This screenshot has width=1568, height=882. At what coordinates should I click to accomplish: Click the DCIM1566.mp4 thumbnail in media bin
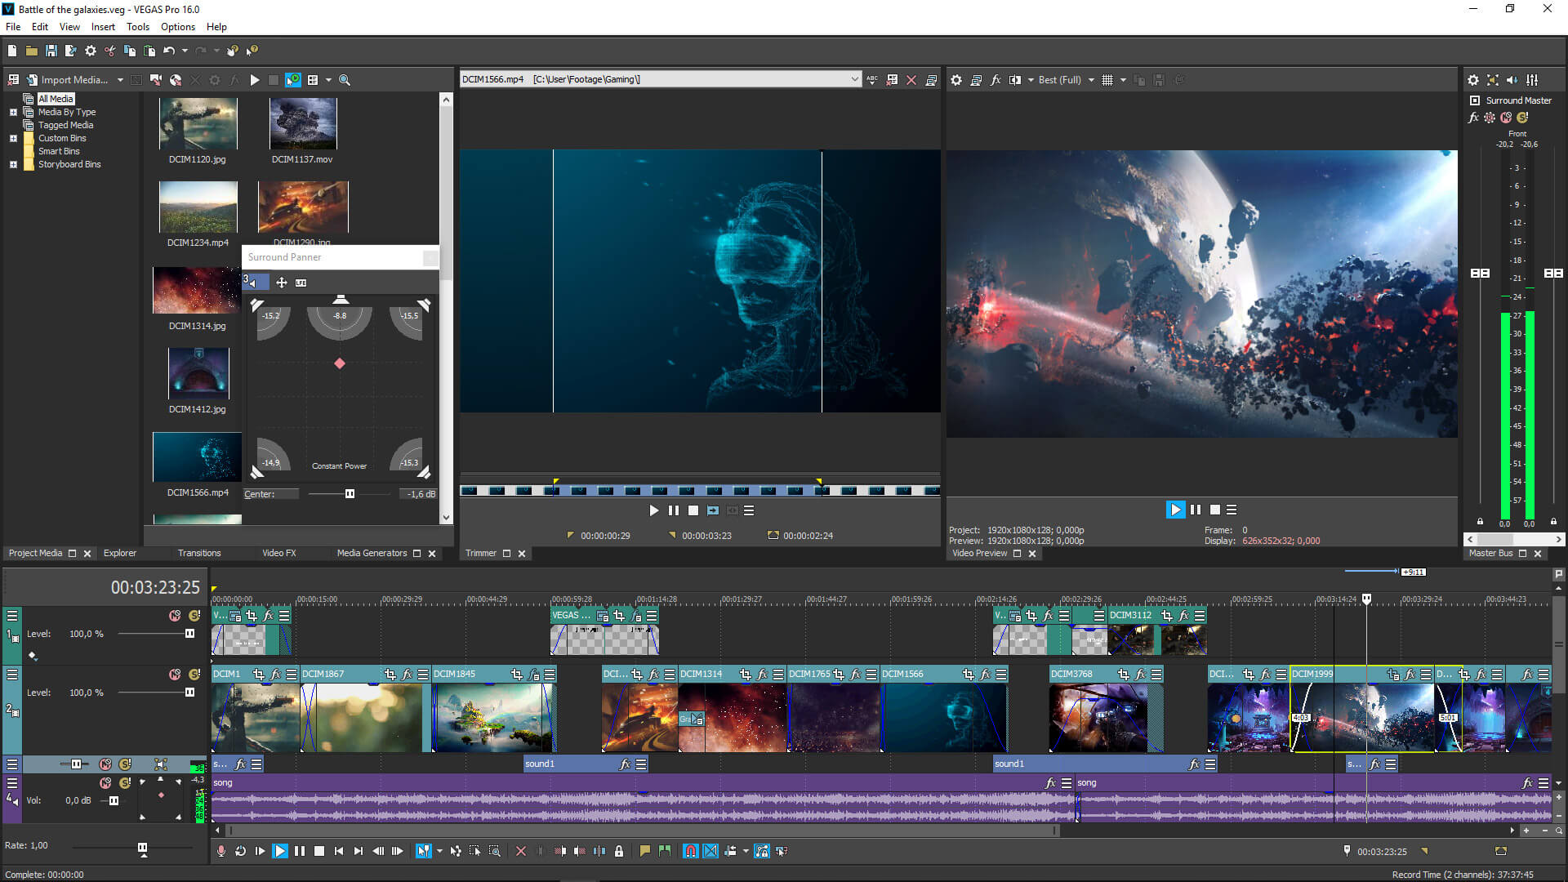pos(197,456)
